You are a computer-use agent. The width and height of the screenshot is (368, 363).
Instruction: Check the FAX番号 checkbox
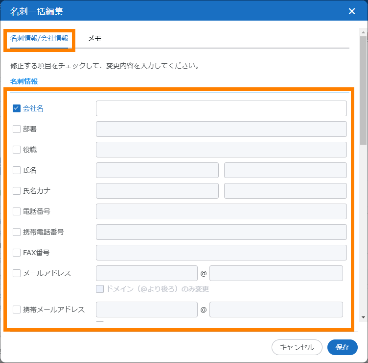[x=17, y=253]
